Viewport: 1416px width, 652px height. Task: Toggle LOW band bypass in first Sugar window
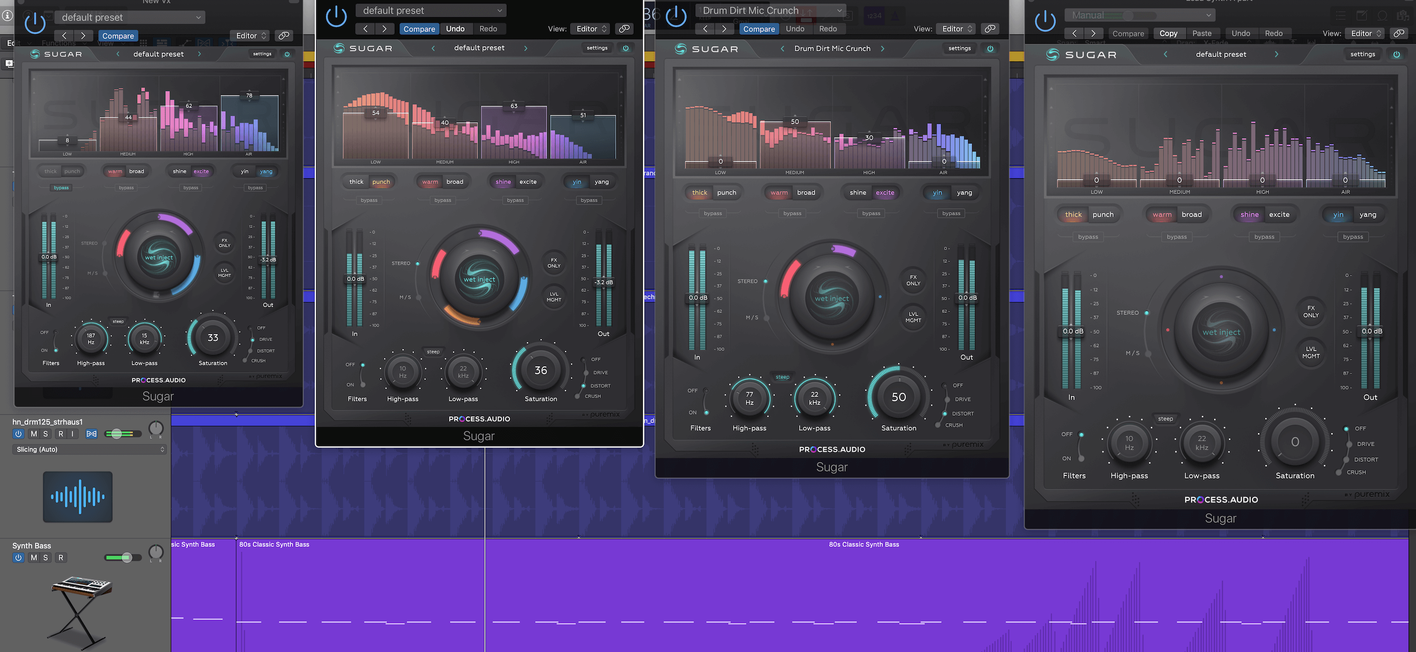(61, 188)
